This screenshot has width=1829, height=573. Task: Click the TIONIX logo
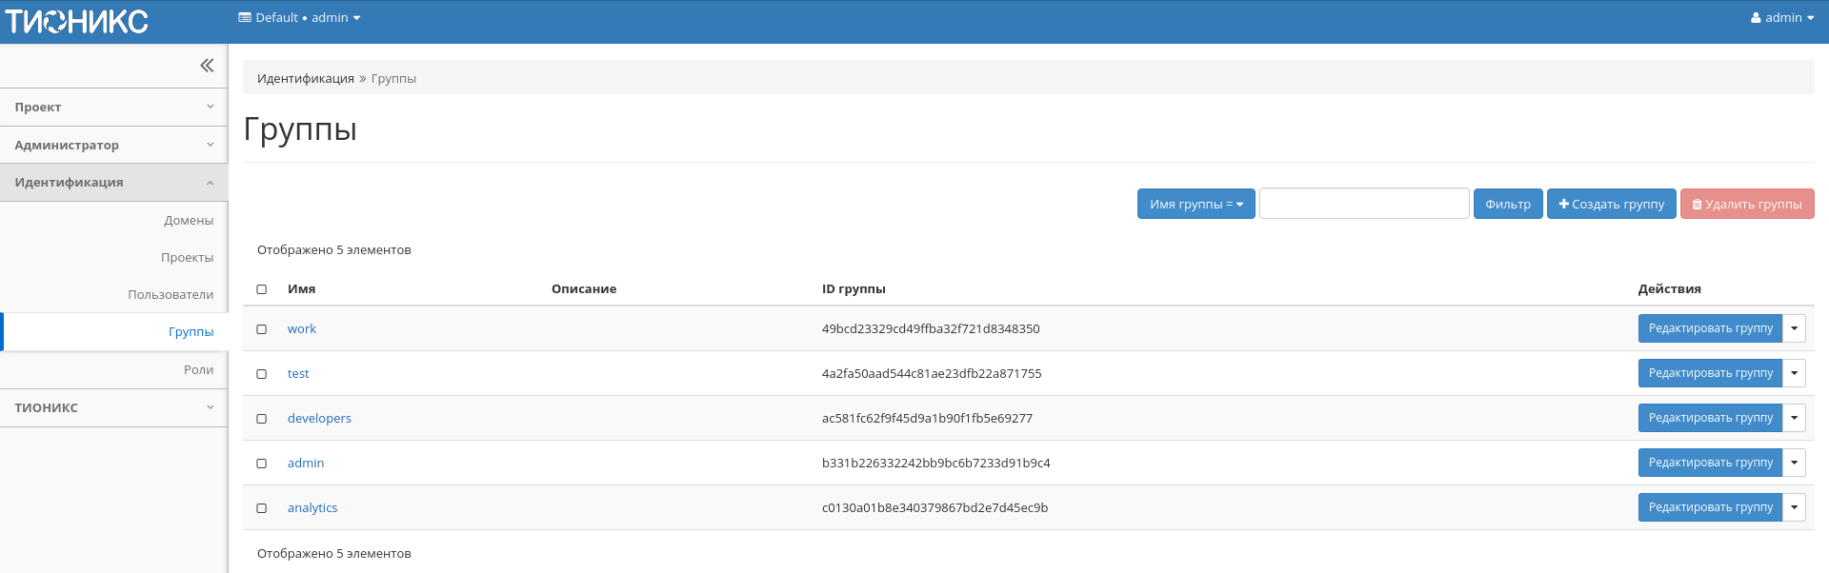click(77, 21)
